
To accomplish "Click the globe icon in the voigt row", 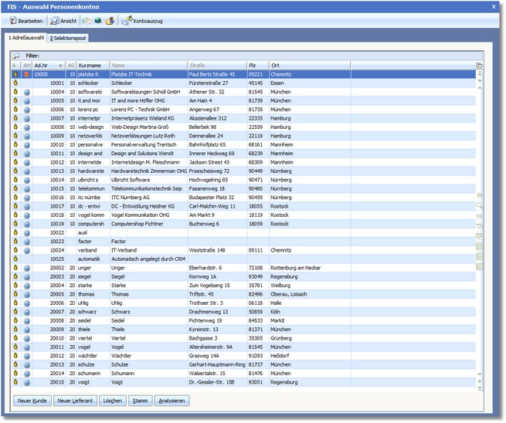I will coord(26,381).
